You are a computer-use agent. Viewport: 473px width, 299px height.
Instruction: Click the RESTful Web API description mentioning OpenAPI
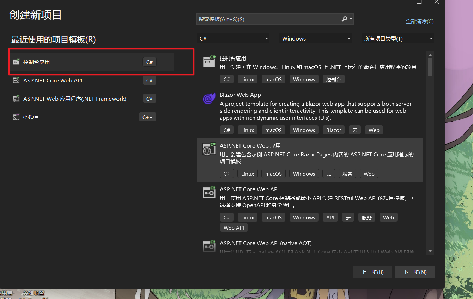[x=317, y=201]
